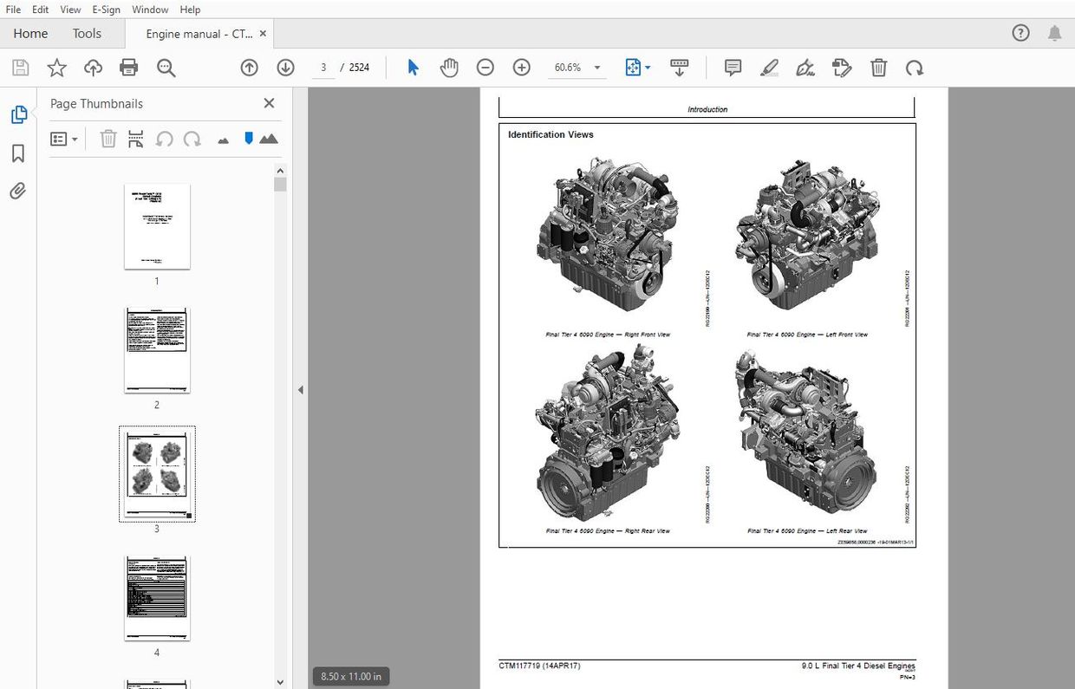The image size is (1075, 689).
Task: Collapse the navigation pane with side arrow
Action: pyautogui.click(x=301, y=390)
